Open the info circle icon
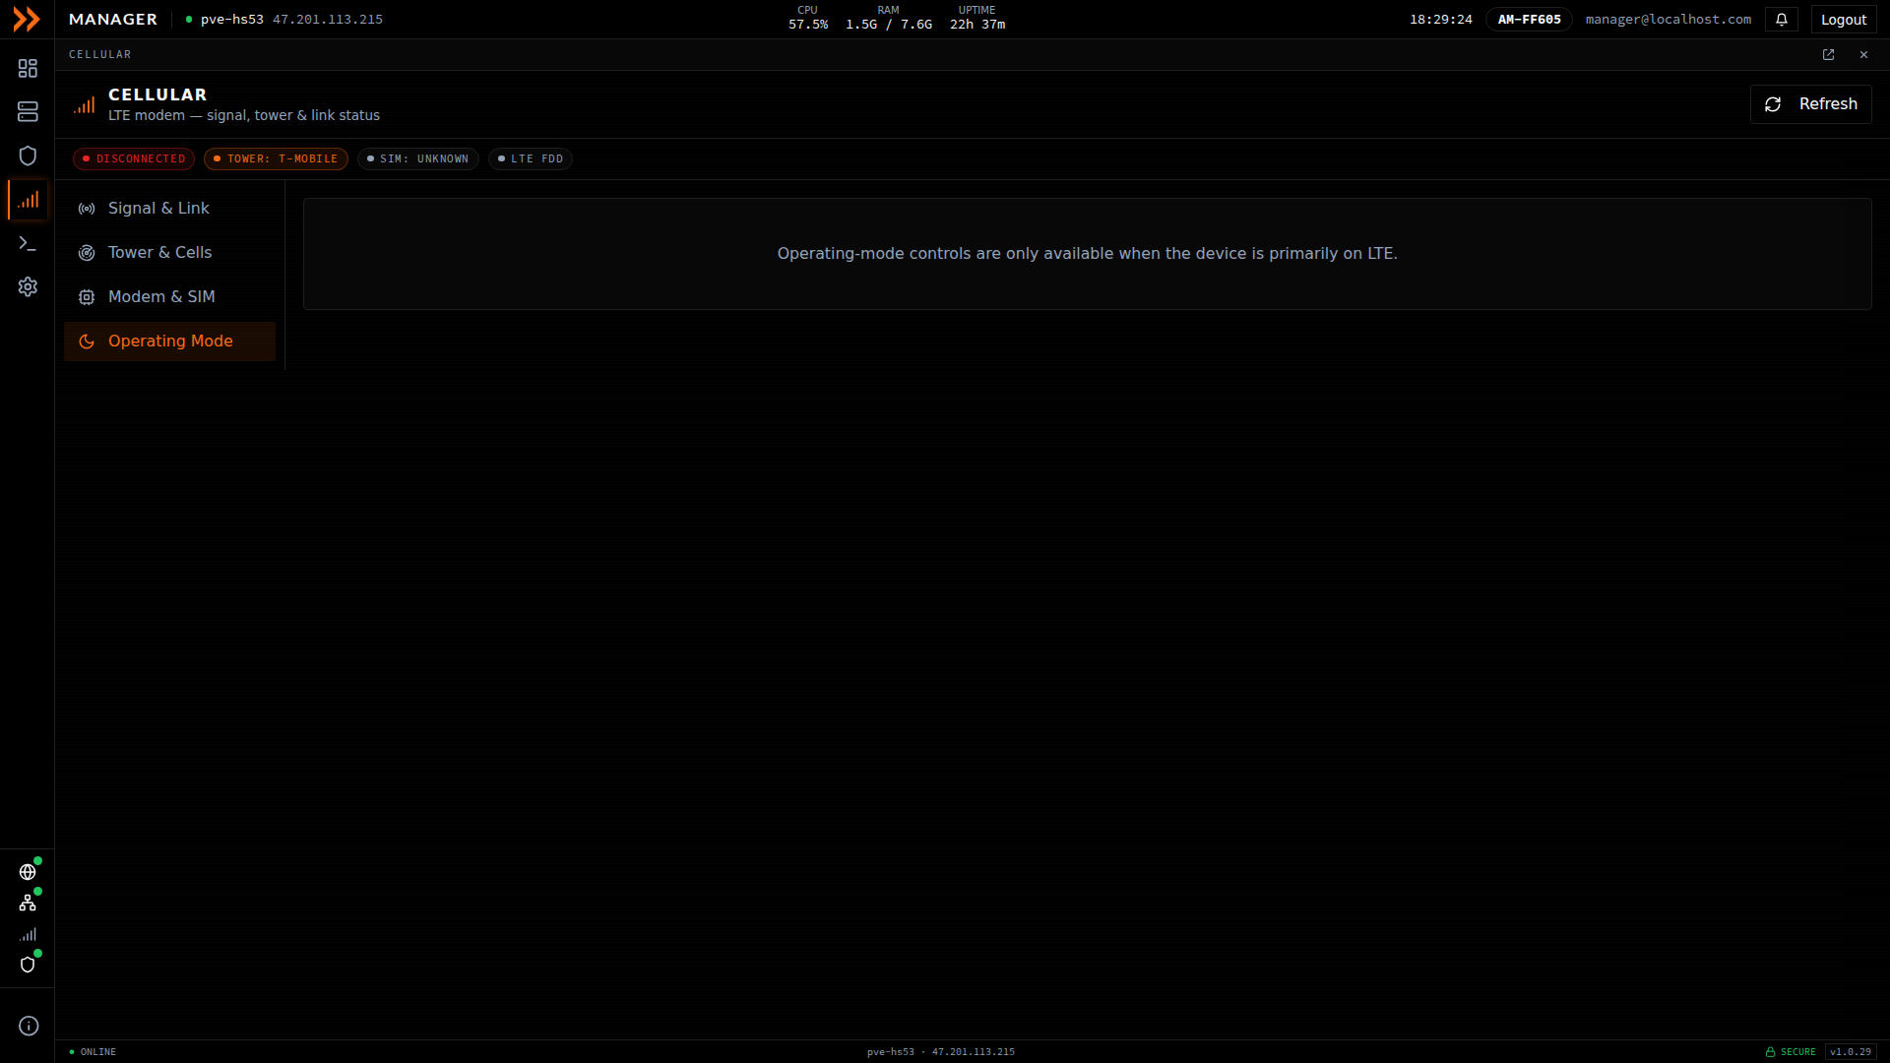The image size is (1890, 1063). 29,1026
